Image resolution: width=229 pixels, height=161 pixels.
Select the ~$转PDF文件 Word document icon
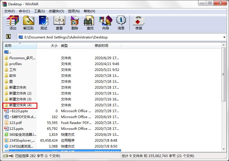pyautogui.click(x=6, y=117)
